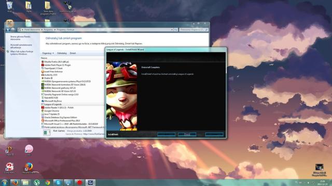Open the Control Panel home page link
This screenshot has width=332, height=186.
pos(20,38)
